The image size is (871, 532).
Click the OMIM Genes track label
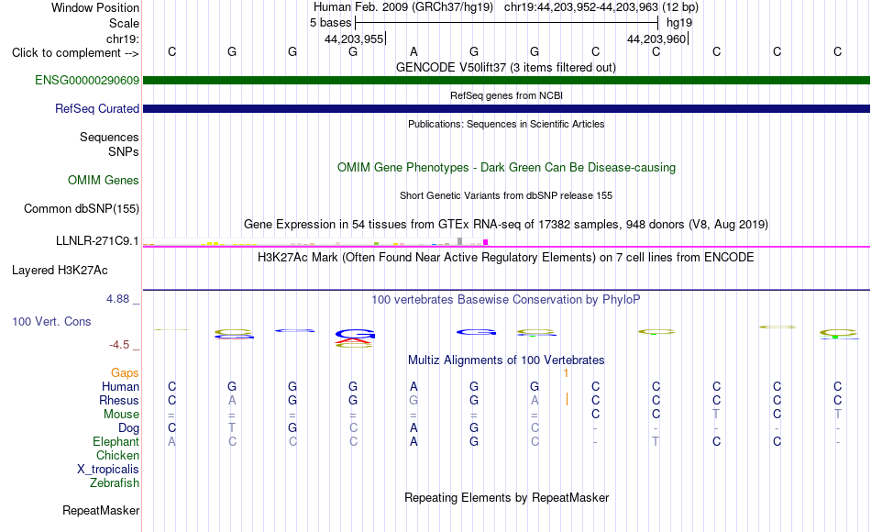[103, 180]
